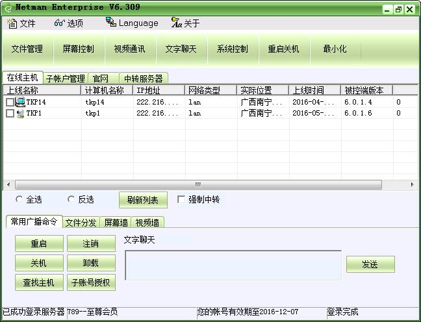Select the tkp1 computer name cell

(x=93, y=113)
